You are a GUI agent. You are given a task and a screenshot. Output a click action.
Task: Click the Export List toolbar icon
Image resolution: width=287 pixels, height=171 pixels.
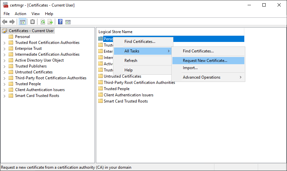coord(50,22)
